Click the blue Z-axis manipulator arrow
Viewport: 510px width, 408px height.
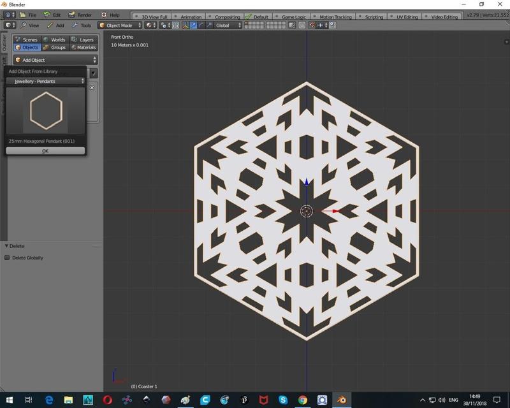pos(307,182)
